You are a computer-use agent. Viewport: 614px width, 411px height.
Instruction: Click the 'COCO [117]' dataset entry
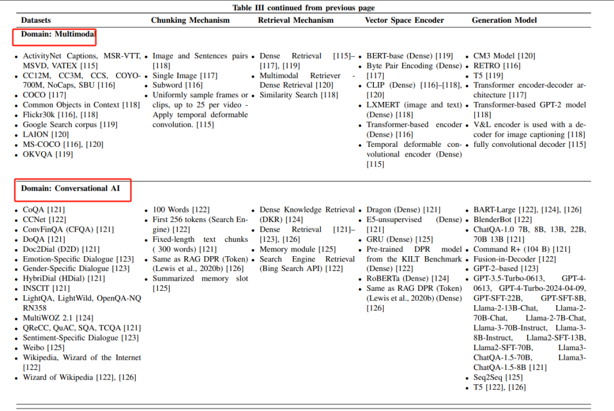pyautogui.click(x=44, y=95)
